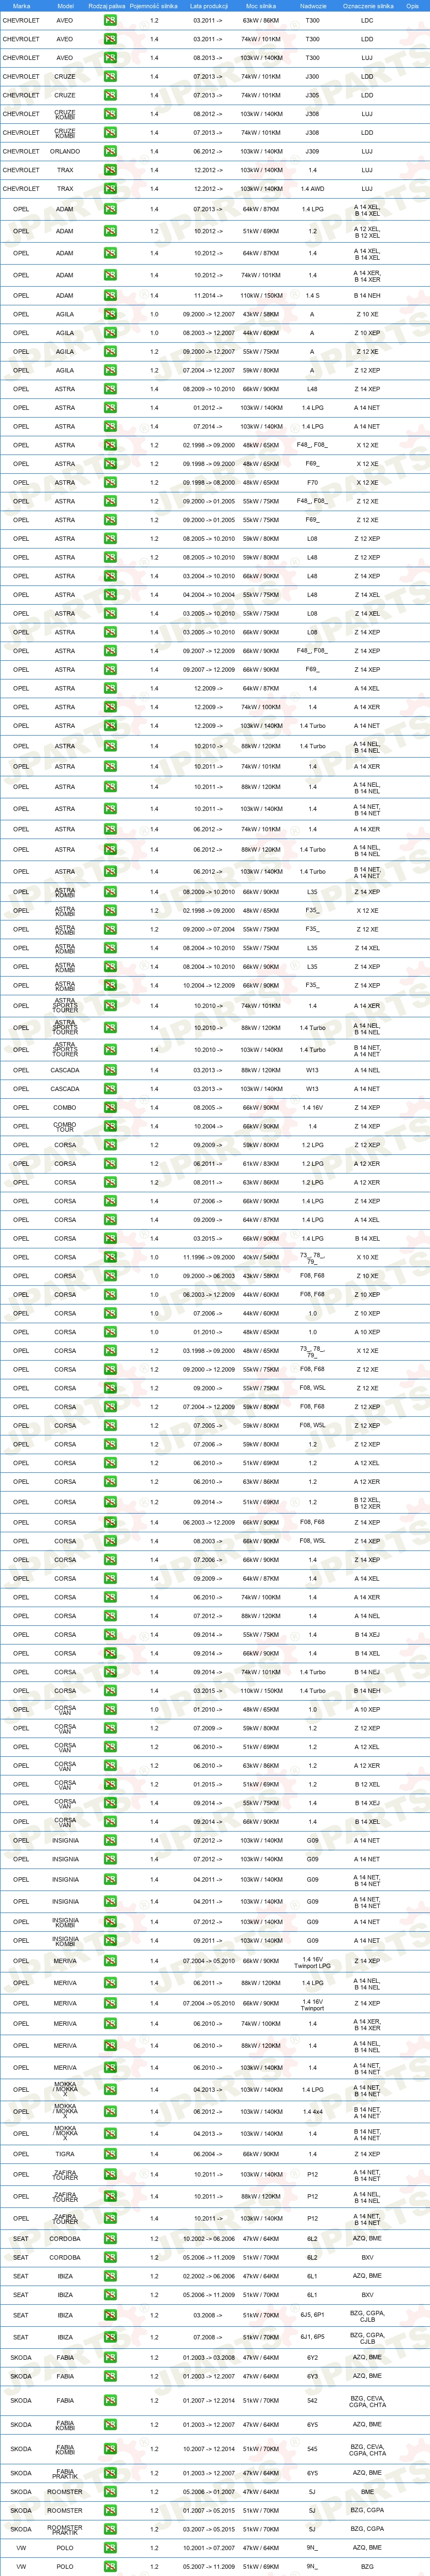Click fuel icon for Skoda Fabia Kombi 545
The height and width of the screenshot is (2576, 430).
click(x=110, y=2449)
